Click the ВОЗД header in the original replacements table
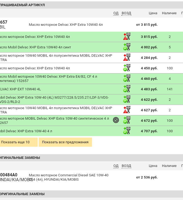 click(126, 166)
